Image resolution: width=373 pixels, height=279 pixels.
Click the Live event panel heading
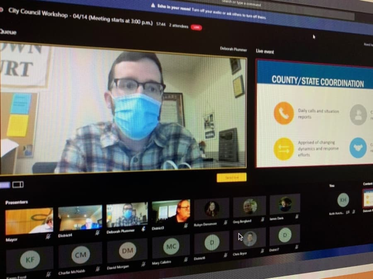coord(265,51)
